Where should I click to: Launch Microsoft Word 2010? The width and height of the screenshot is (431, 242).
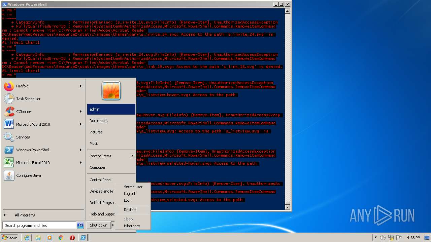tap(43, 124)
